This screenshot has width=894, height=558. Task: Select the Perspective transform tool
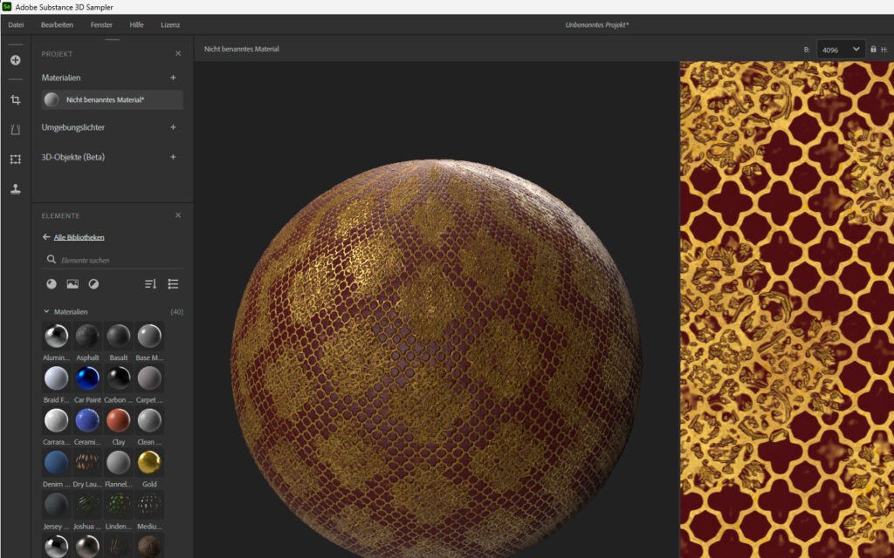[16, 129]
